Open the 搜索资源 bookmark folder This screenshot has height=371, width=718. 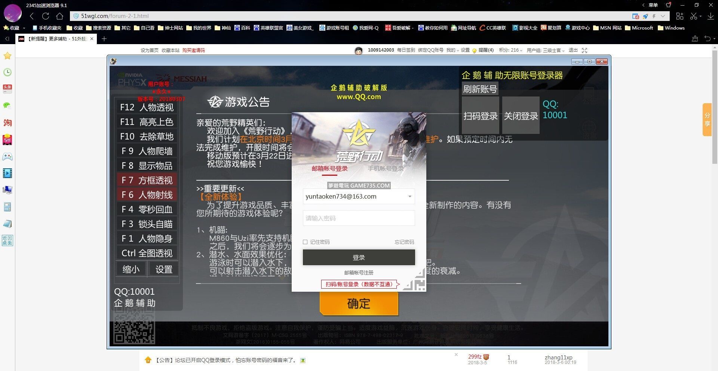coord(99,28)
